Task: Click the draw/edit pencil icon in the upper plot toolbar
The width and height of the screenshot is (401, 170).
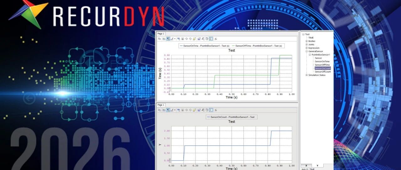Action: point(172,39)
